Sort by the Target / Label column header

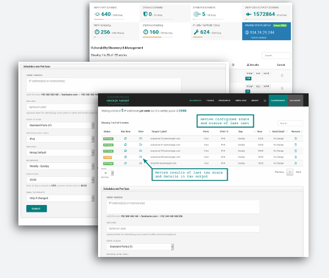tap(159, 131)
